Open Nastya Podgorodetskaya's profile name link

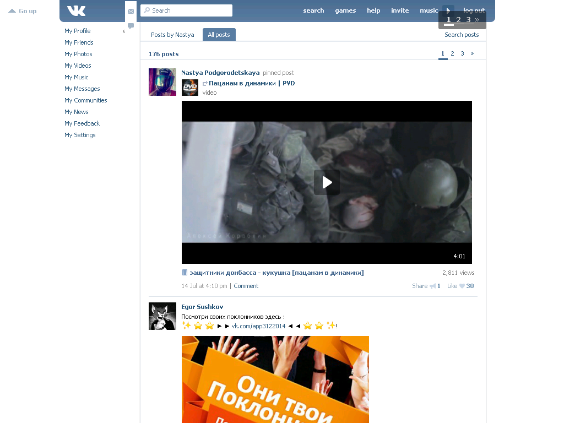220,73
